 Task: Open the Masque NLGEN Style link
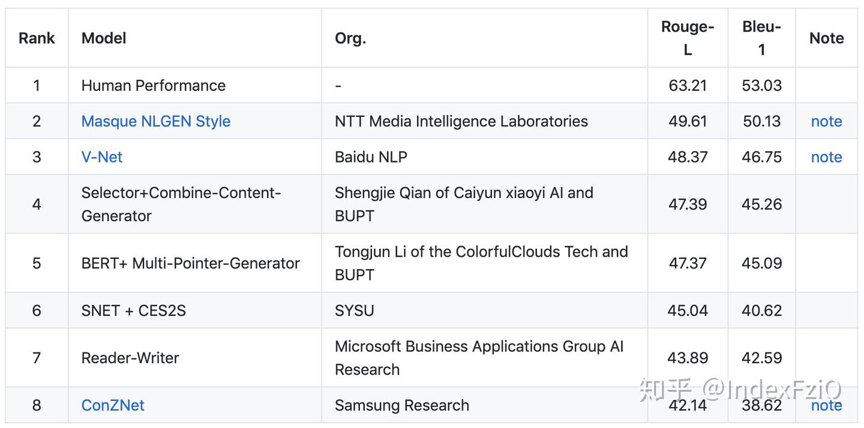pyautogui.click(x=155, y=121)
